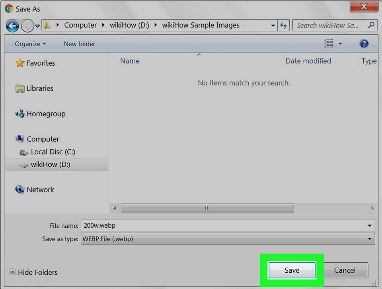Click the Refresh button beside address bar
The image size is (382, 289).
pos(283,25)
